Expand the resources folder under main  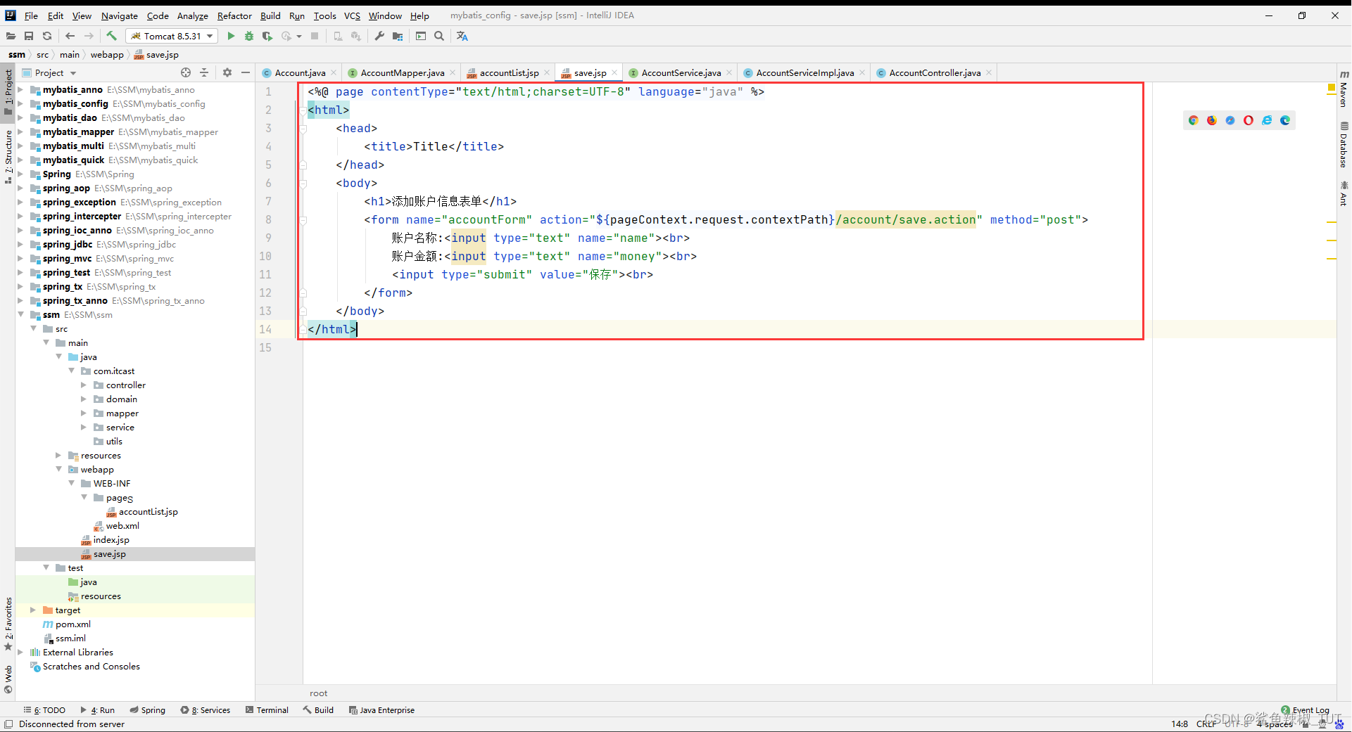pyautogui.click(x=58, y=455)
